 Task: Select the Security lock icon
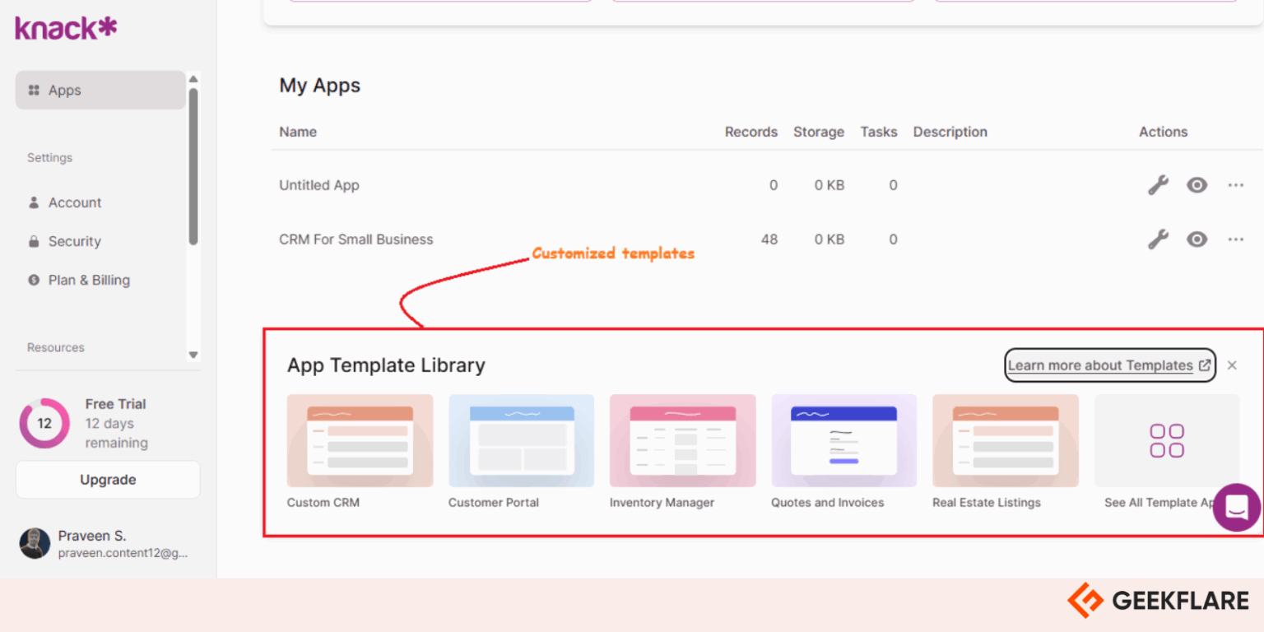[33, 241]
